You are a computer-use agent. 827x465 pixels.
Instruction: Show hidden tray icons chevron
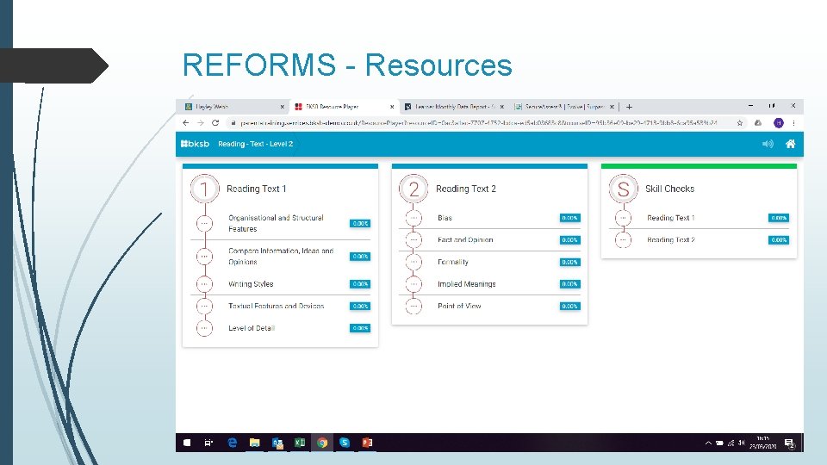coord(708,443)
